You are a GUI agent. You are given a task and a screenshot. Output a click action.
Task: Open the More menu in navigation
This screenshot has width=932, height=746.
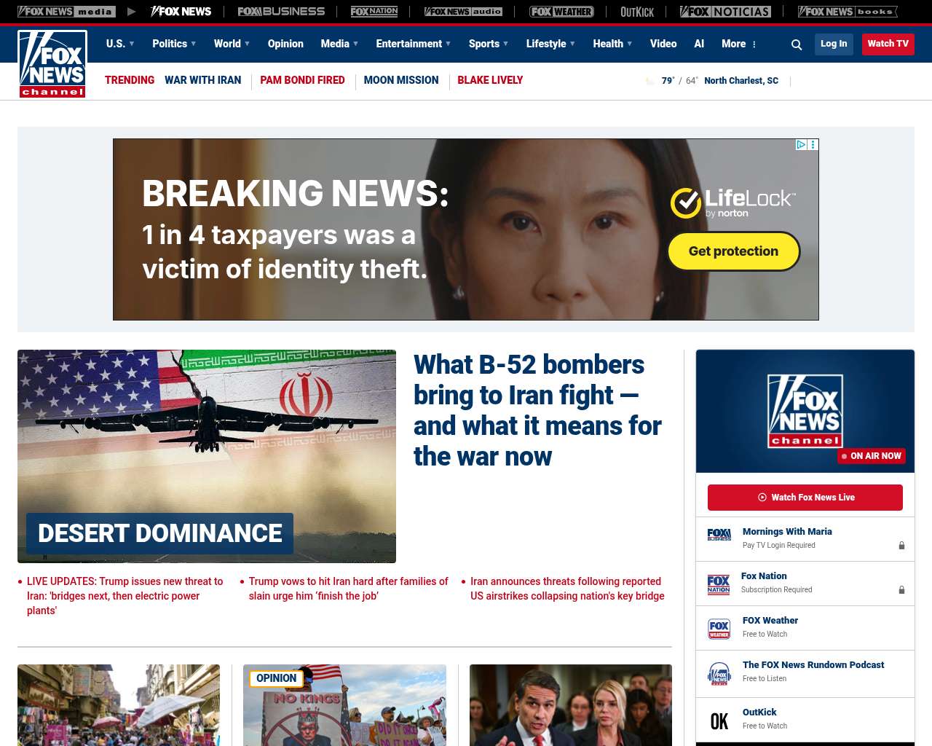[x=739, y=44]
